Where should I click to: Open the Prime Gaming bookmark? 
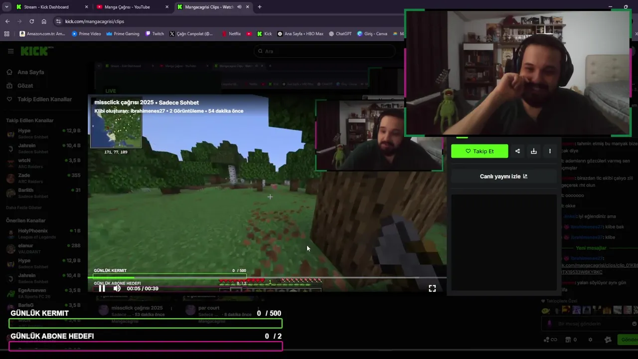point(123,34)
